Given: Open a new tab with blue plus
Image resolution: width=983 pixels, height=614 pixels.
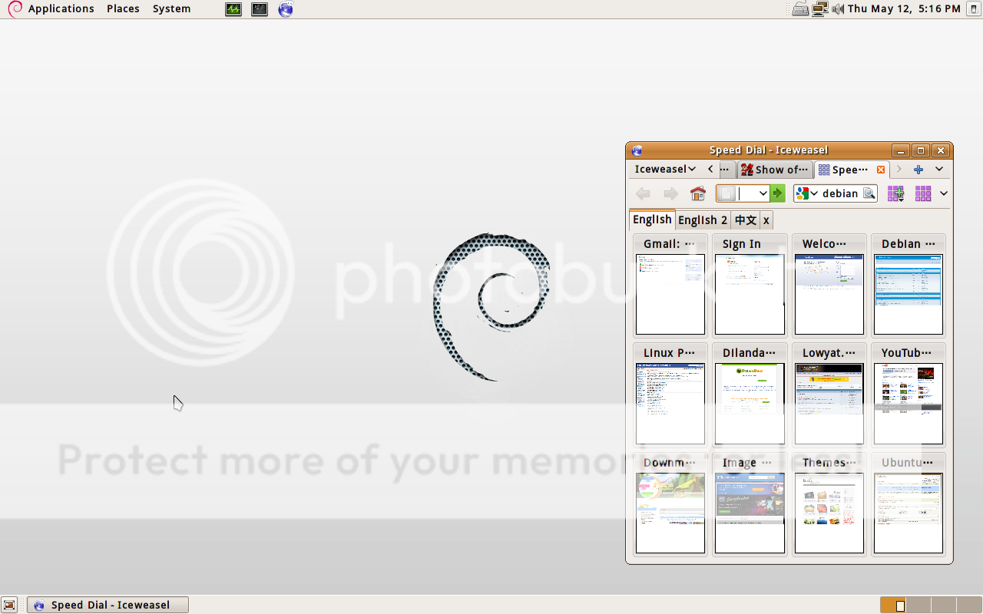Looking at the screenshot, I should 918,170.
